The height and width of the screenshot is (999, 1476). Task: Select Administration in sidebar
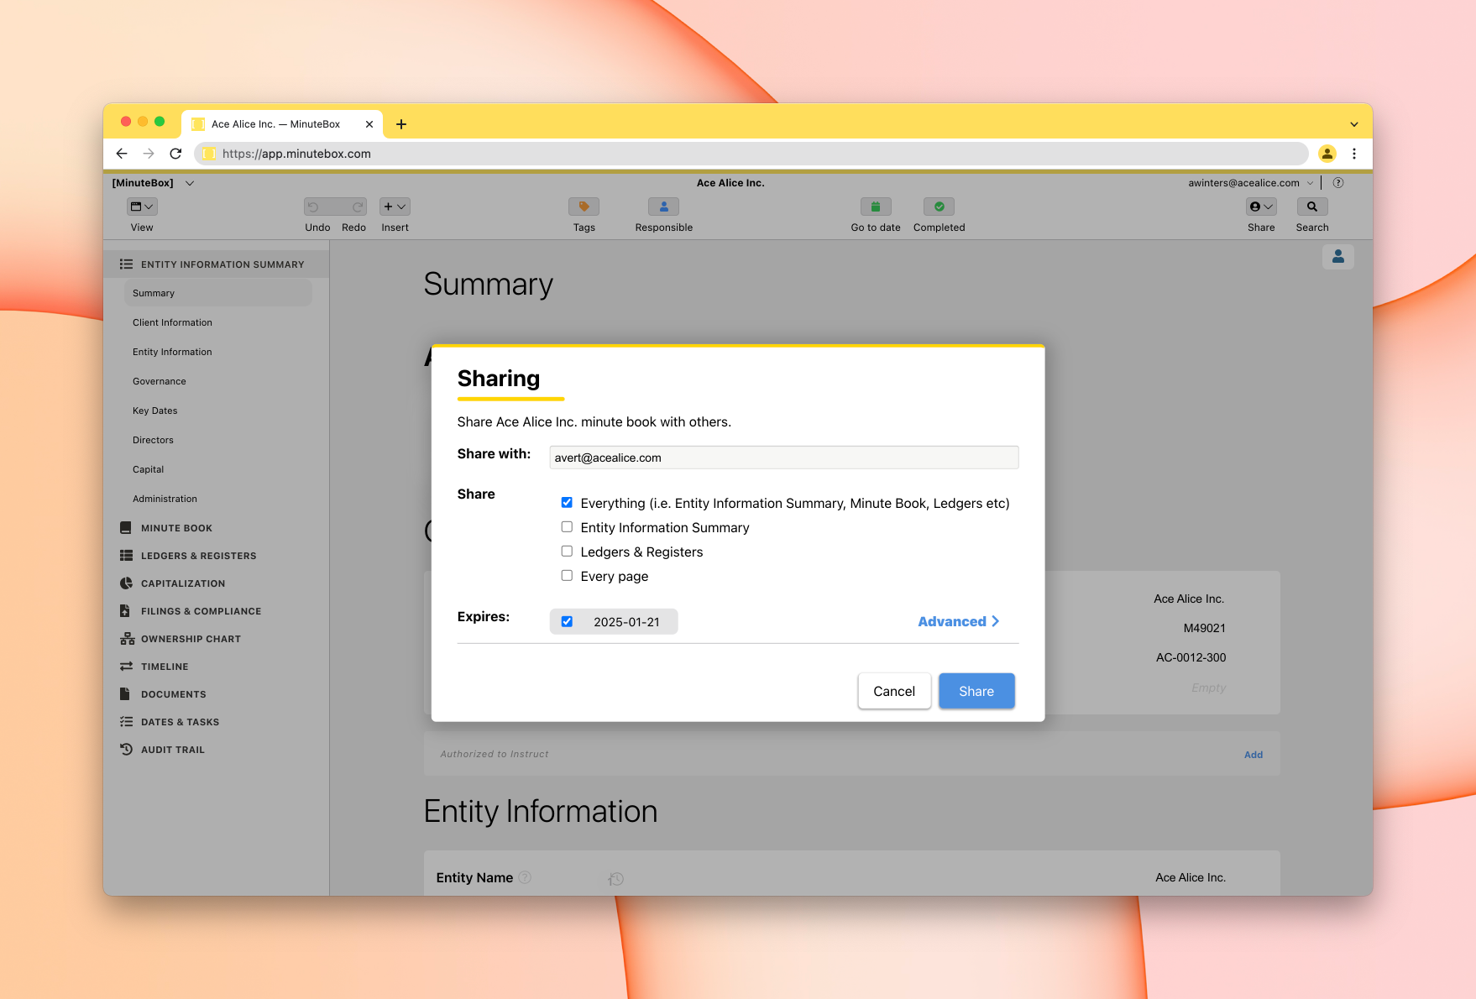165,499
